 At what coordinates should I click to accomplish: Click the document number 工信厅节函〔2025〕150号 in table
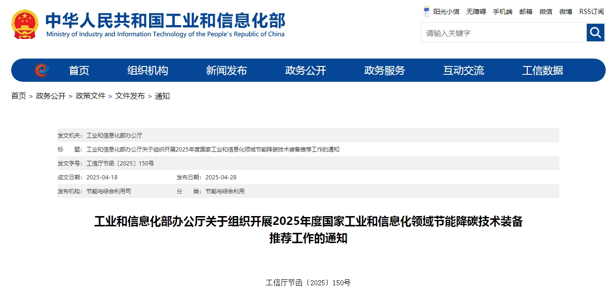[120, 164]
